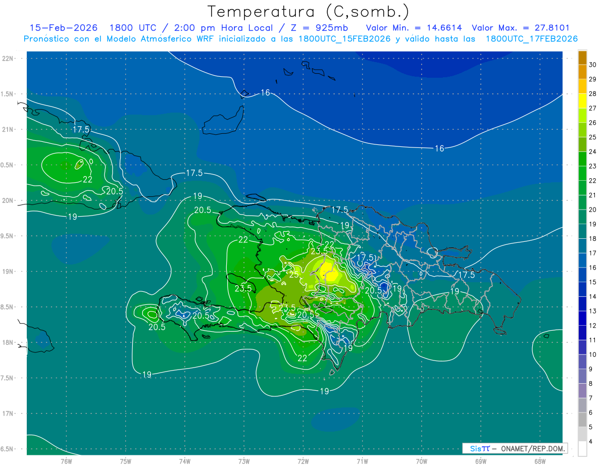Click the legend value label 7

(593, 398)
